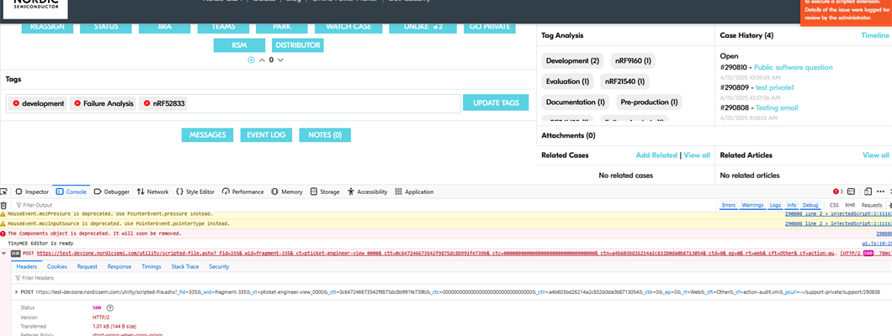This screenshot has height=336, width=892.
Task: Open the Accessibility tab
Action: coord(368,192)
